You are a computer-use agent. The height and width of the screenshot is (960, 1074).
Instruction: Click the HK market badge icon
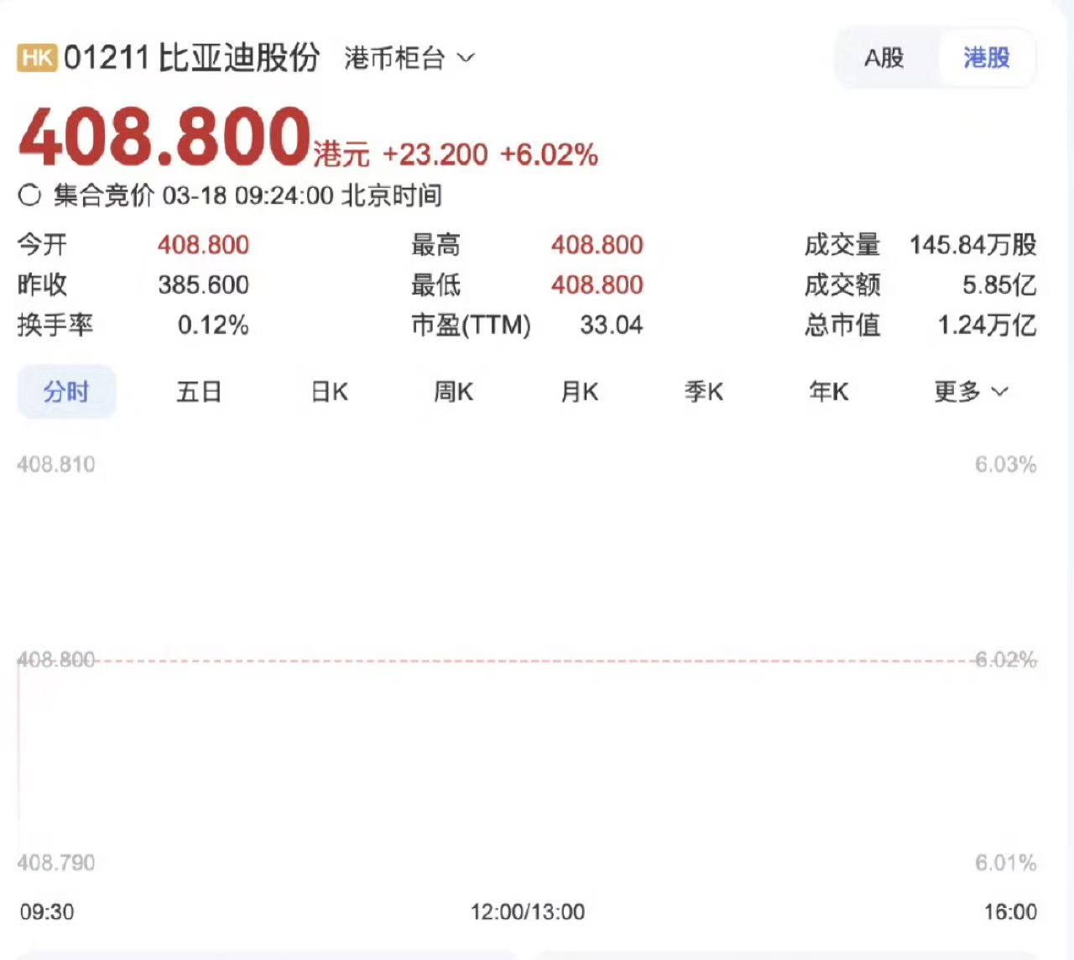(x=35, y=58)
